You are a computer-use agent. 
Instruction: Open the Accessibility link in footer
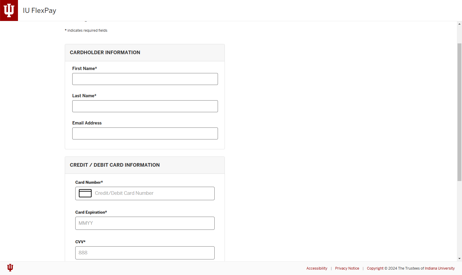pyautogui.click(x=317, y=268)
